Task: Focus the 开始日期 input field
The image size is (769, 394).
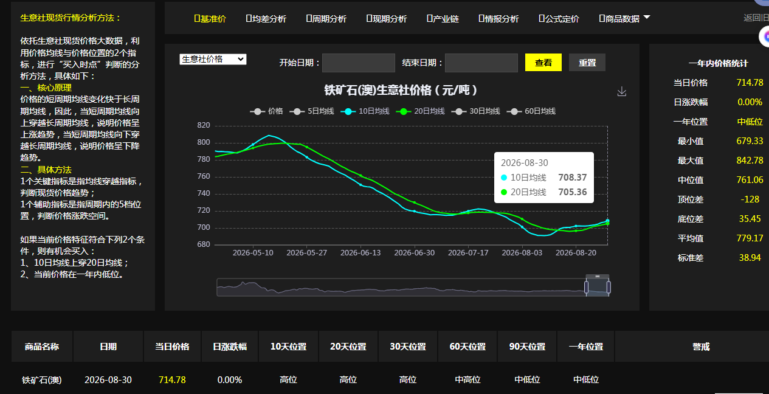Action: (x=359, y=63)
